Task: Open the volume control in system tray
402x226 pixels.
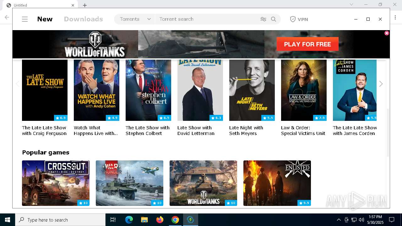Action: (361, 220)
